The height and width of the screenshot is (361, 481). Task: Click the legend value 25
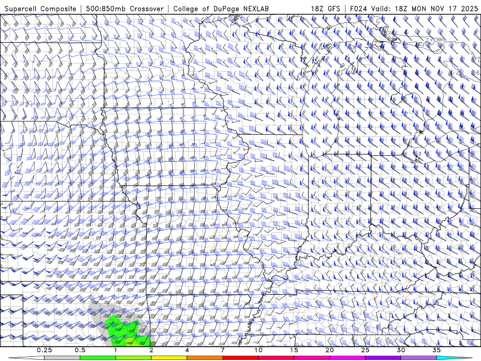click(365, 350)
